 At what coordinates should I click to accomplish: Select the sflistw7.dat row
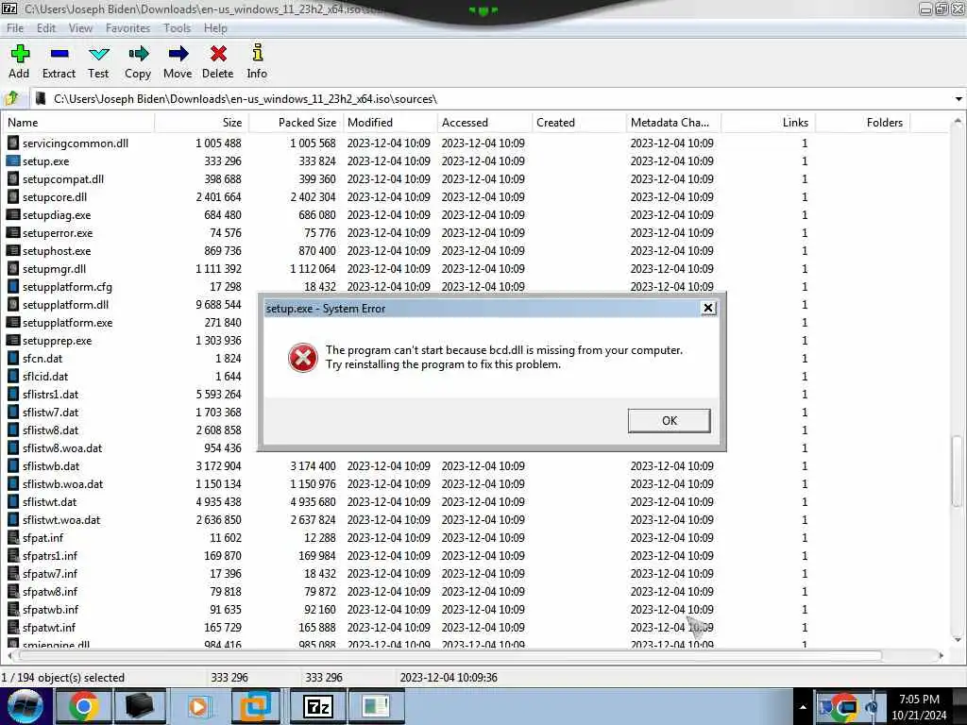coord(129,412)
